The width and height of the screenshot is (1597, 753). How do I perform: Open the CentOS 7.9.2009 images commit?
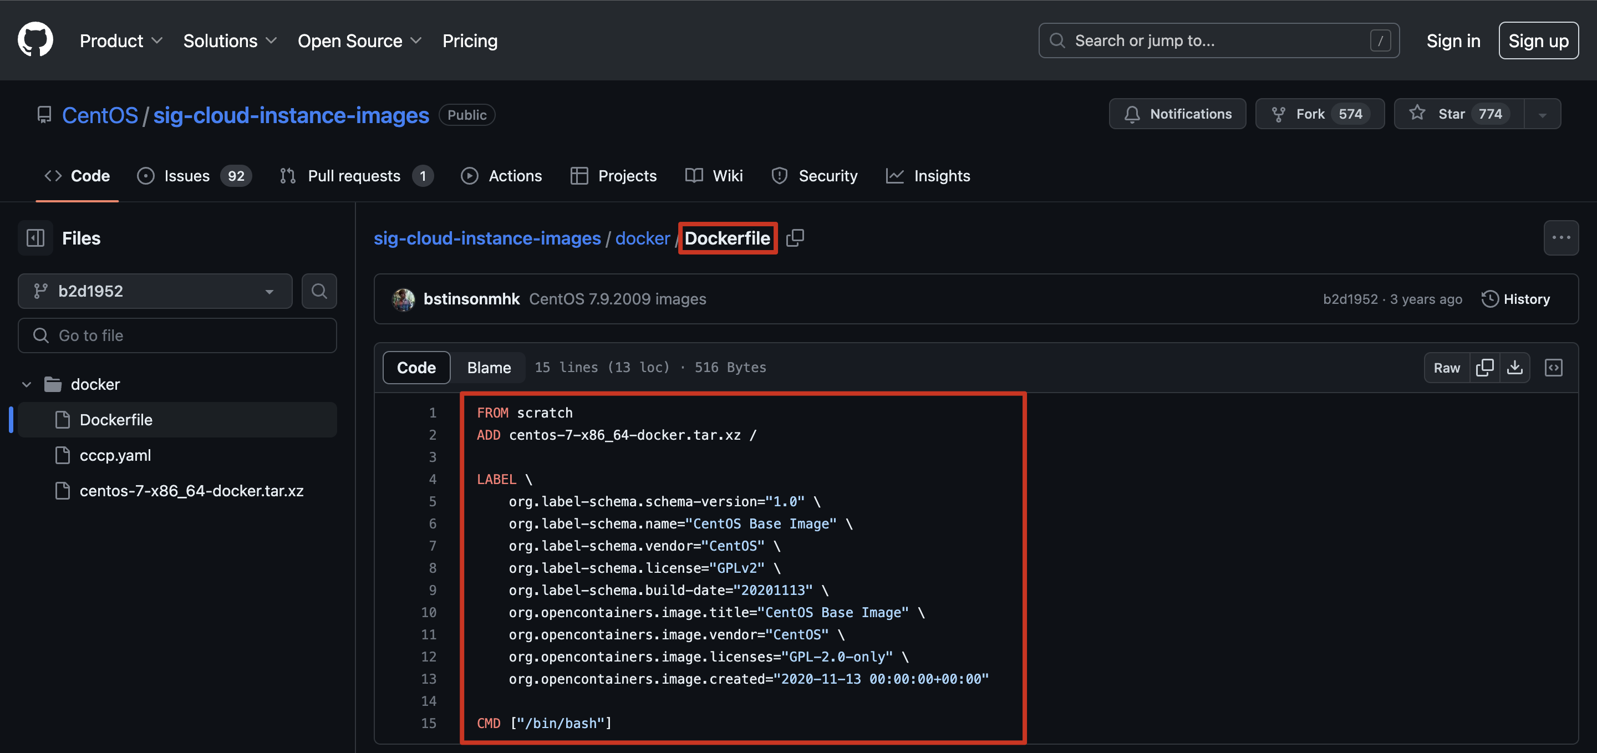pos(618,299)
